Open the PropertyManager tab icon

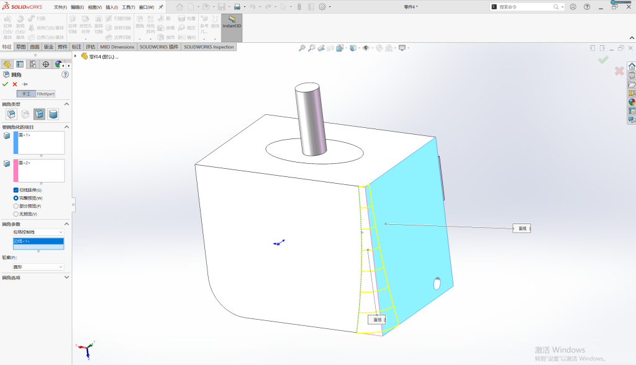(20, 65)
